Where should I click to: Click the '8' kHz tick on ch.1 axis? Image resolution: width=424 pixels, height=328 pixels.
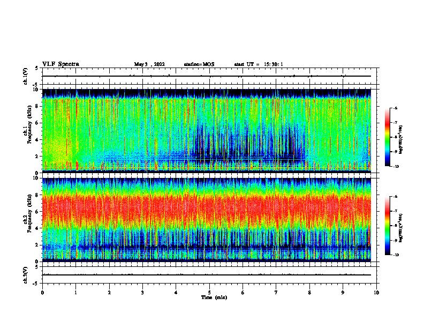pos(37,106)
